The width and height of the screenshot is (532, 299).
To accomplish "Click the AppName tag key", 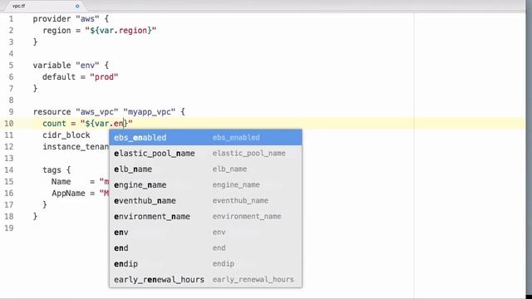I will pyautogui.click(x=68, y=194).
